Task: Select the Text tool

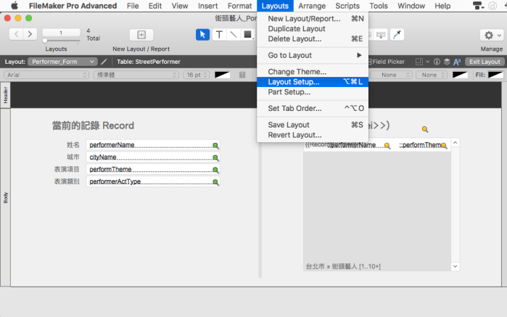Action: tap(219, 35)
